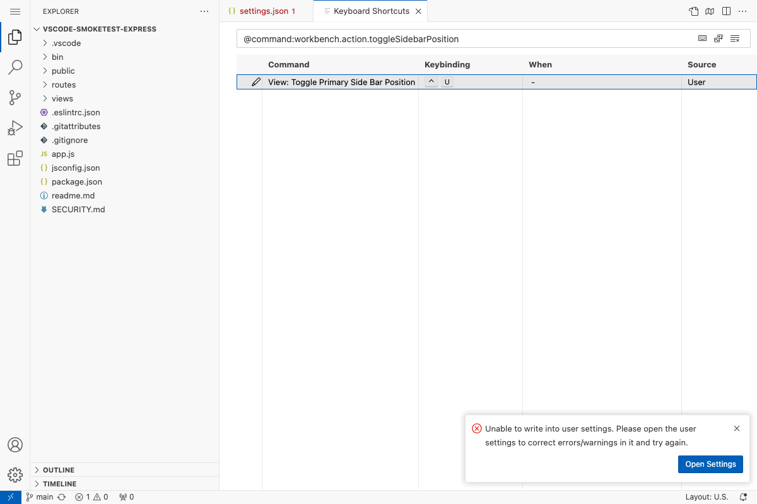
Task: Open the hamburger application menu
Action: 15,11
